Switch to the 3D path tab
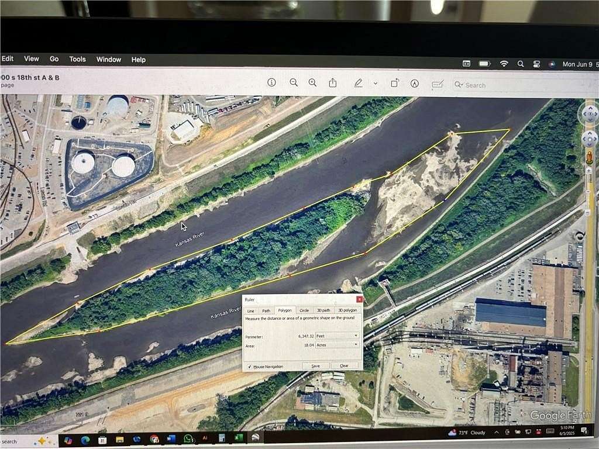 (325, 310)
